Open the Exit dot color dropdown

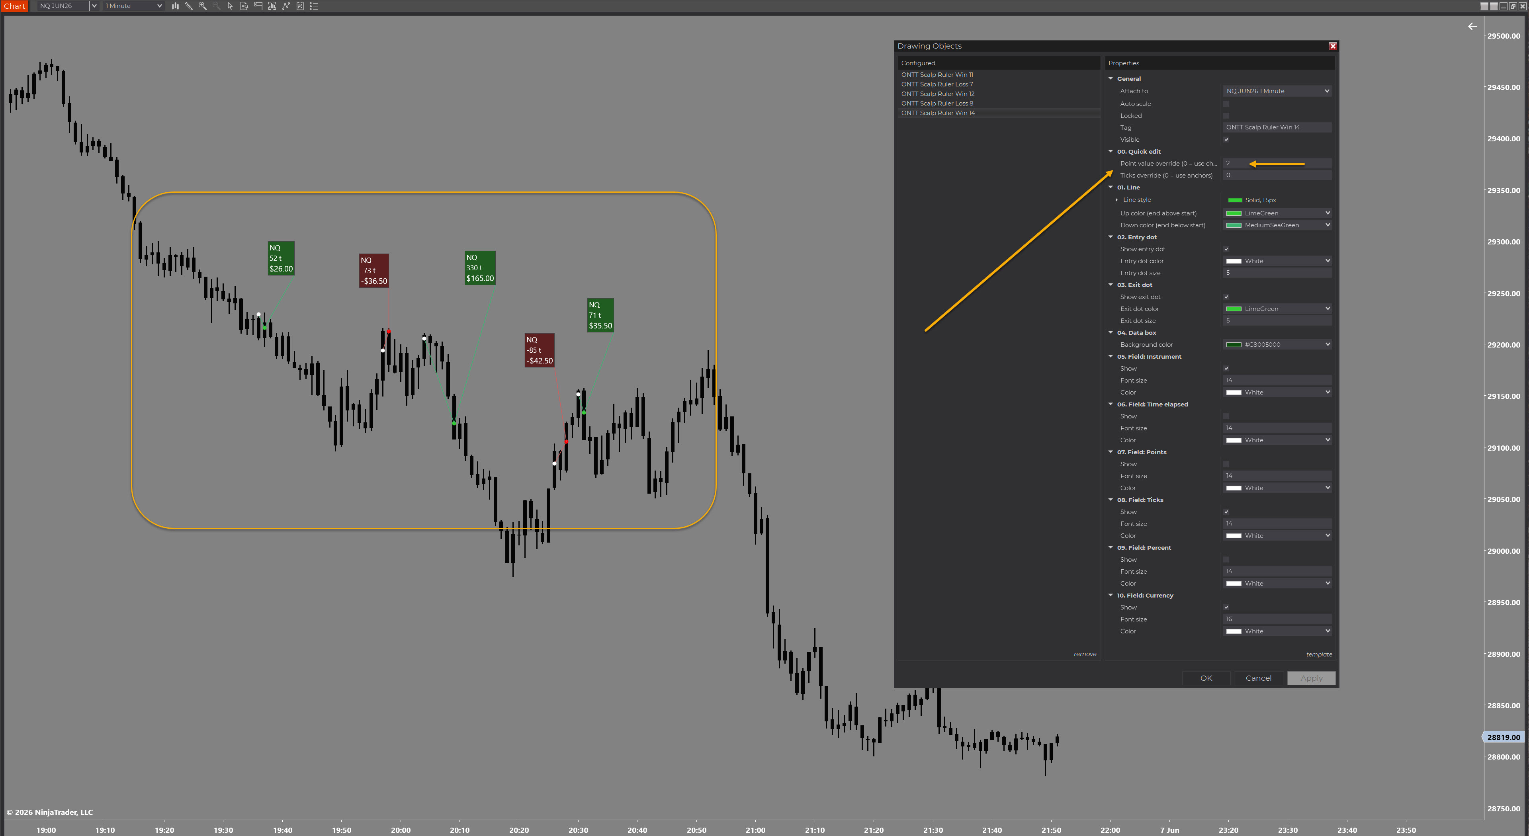coord(1277,309)
